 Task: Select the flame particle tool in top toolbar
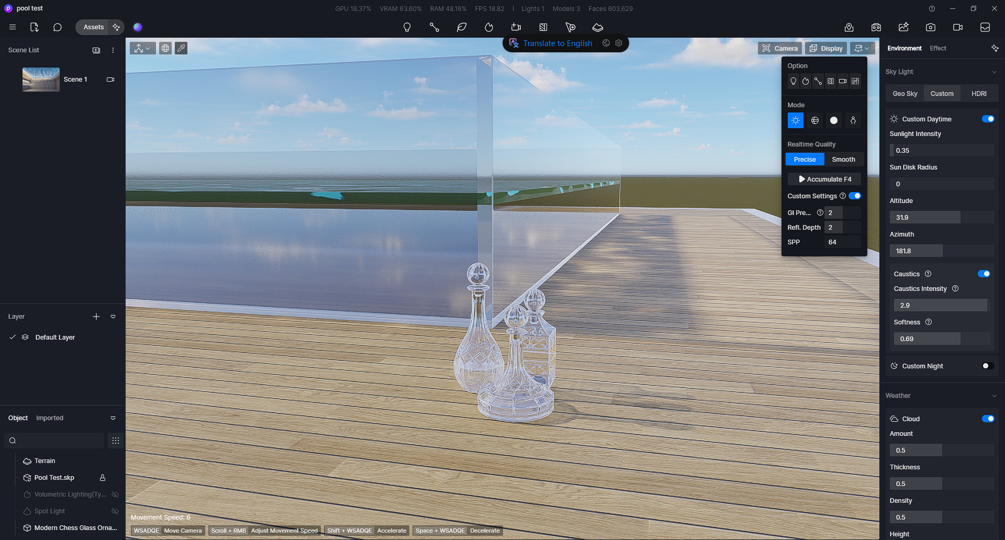489,27
